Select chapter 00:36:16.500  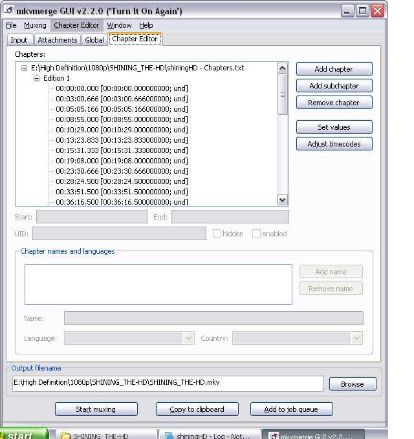tap(122, 202)
